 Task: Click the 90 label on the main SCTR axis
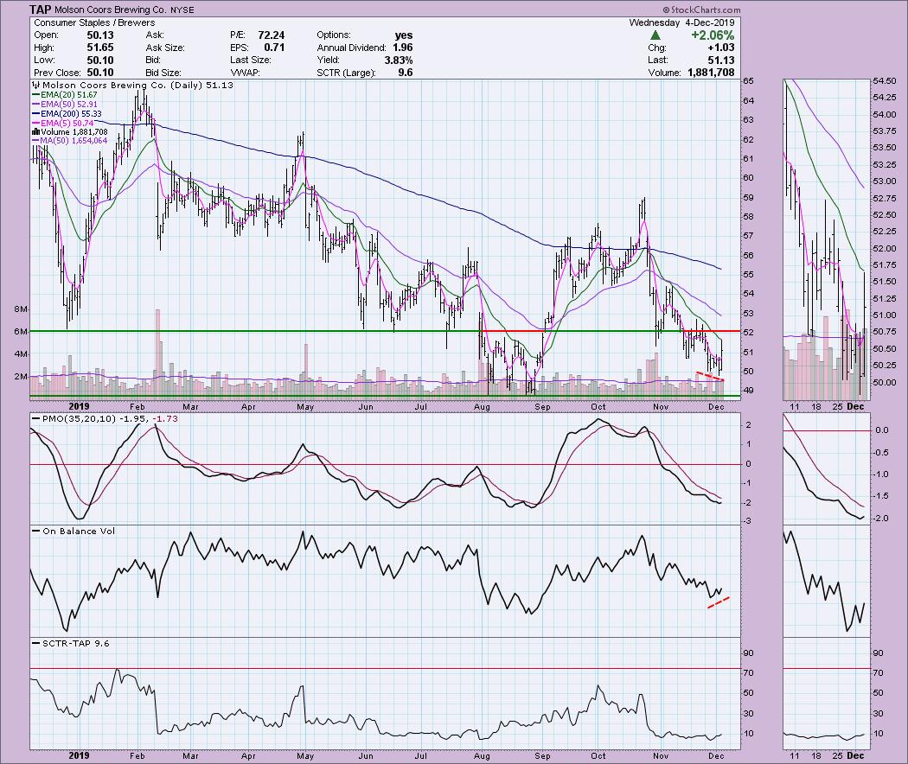pyautogui.click(x=748, y=653)
